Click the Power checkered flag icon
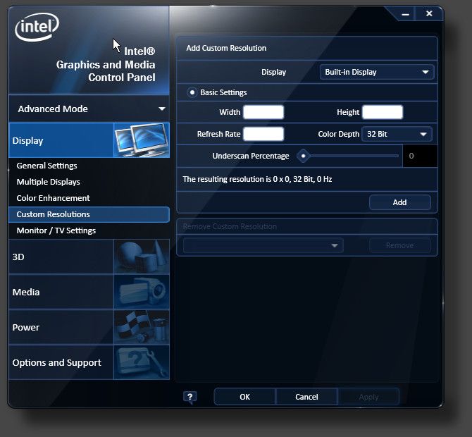This screenshot has width=472, height=437. click(x=142, y=327)
